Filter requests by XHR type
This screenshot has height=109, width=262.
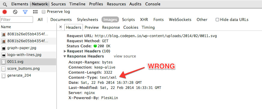pyautogui.click(x=144, y=20)
